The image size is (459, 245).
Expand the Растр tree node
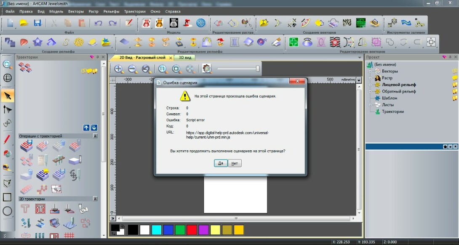point(370,78)
